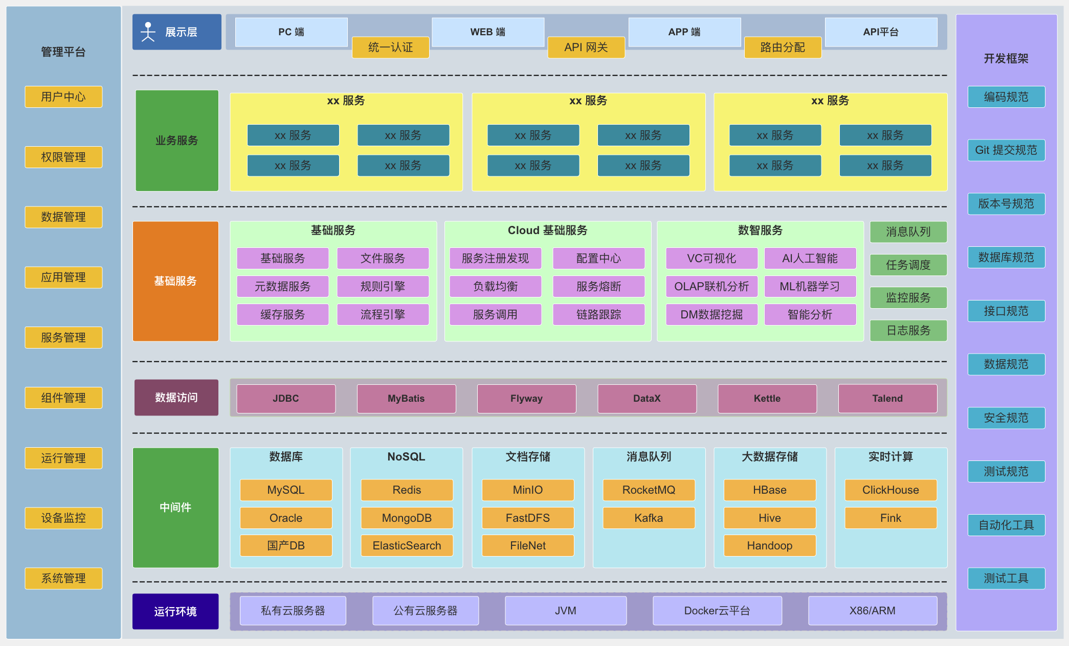Click the VC可视化 box
The height and width of the screenshot is (646, 1069).
tap(712, 259)
